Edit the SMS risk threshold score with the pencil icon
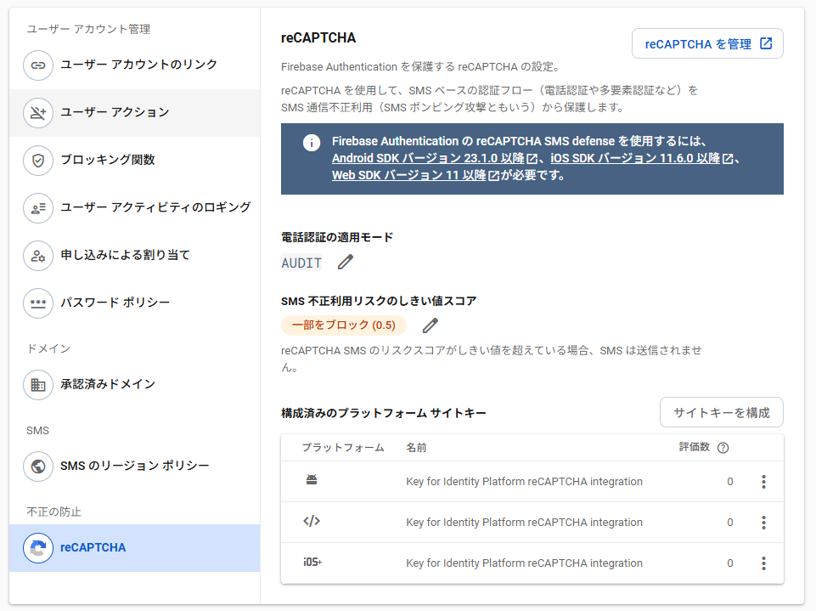Image resolution: width=816 pixels, height=611 pixels. (430, 325)
